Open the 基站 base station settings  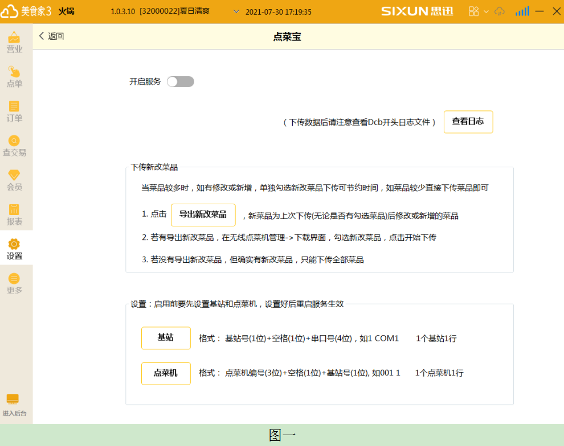click(x=166, y=338)
